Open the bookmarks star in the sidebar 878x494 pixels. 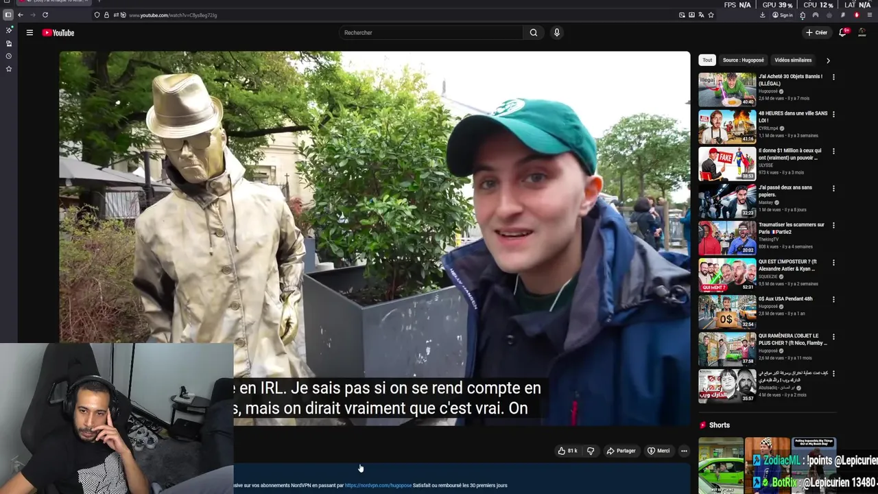point(9,69)
